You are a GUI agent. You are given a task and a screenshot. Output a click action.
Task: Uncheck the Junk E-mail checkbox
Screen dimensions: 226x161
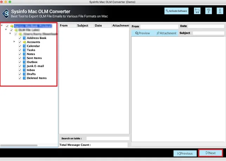tap(20, 66)
